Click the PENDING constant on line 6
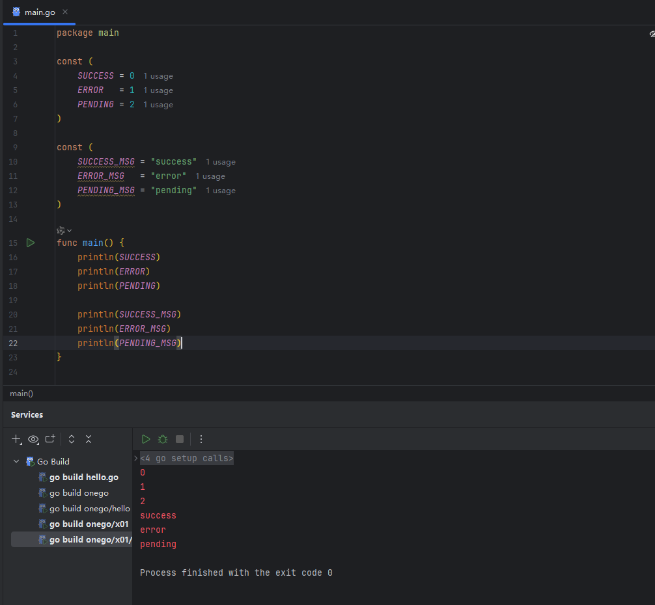Image resolution: width=655 pixels, height=605 pixels. point(96,104)
